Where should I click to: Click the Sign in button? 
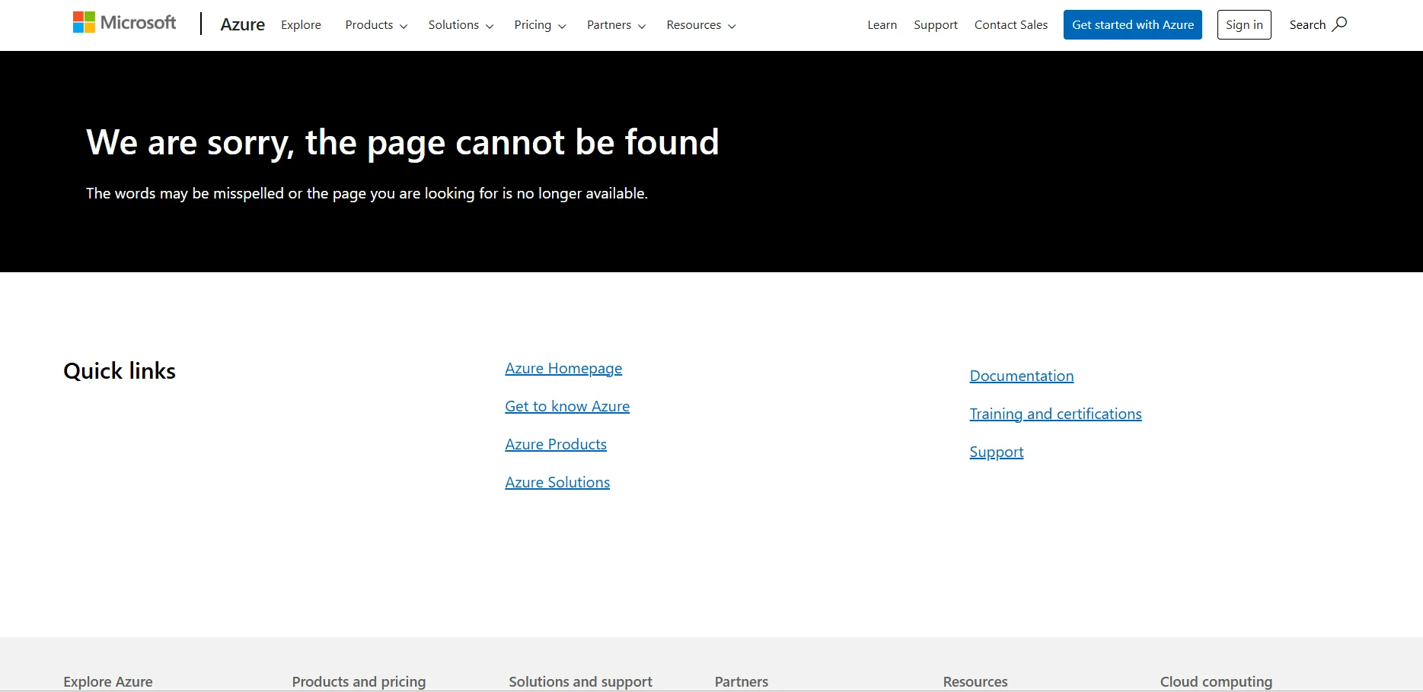pyautogui.click(x=1244, y=24)
